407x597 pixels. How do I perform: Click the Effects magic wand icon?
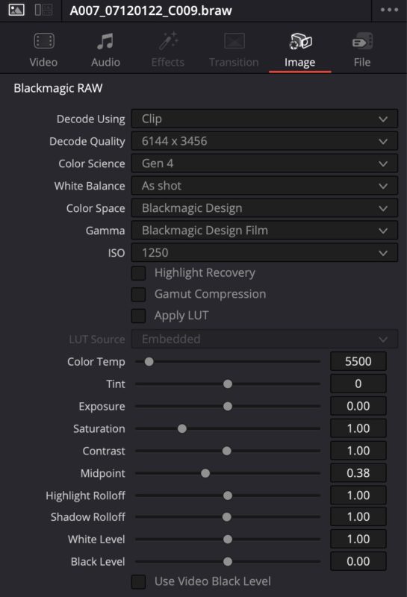pos(168,41)
